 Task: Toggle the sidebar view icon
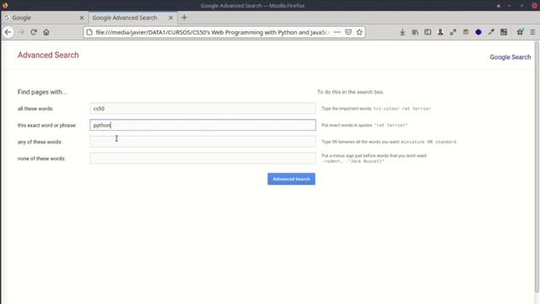tap(428, 32)
